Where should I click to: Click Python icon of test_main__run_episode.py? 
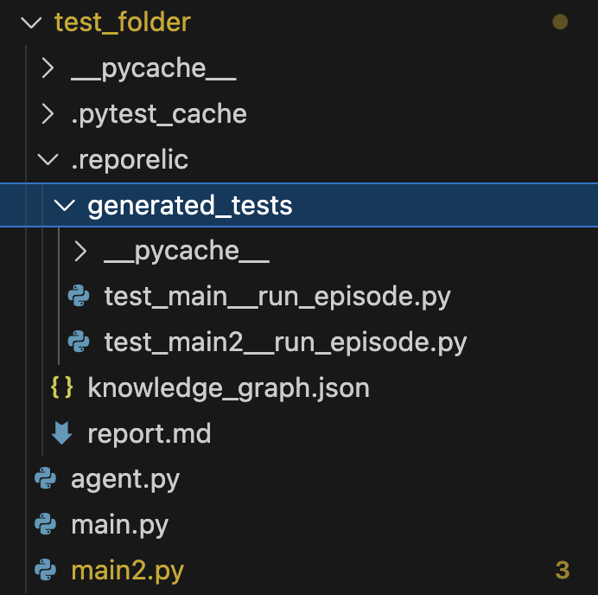pyautogui.click(x=79, y=296)
